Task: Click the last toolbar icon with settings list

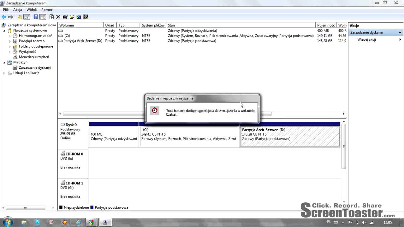Action: coord(86,17)
